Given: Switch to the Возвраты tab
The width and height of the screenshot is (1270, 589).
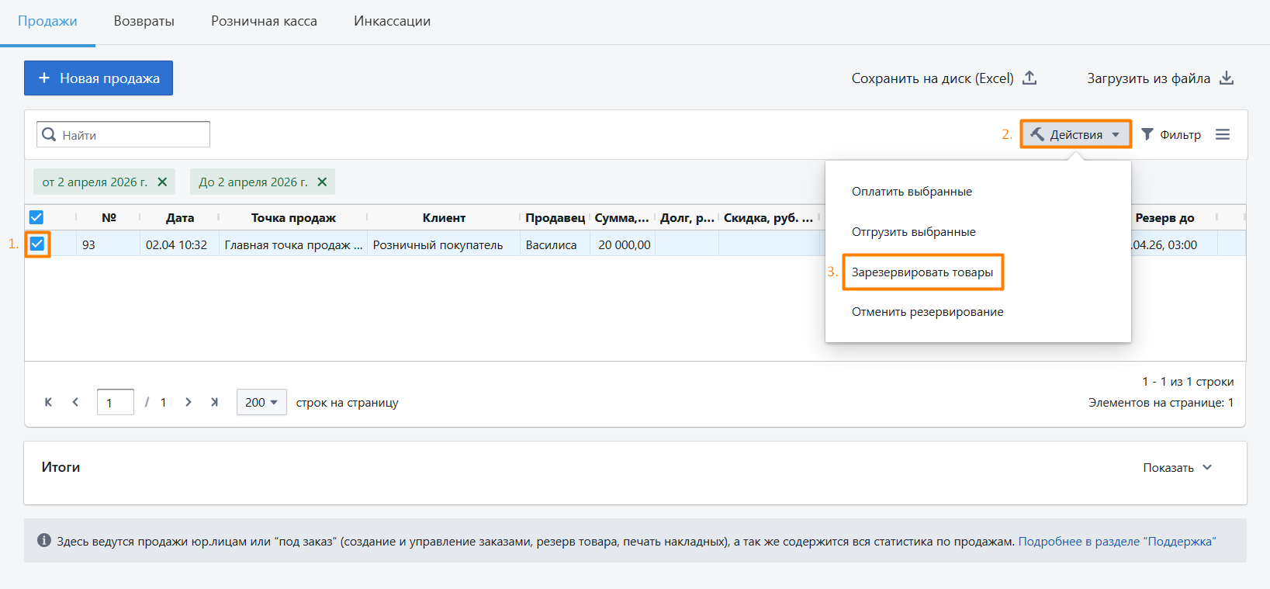Looking at the screenshot, I should [x=144, y=21].
